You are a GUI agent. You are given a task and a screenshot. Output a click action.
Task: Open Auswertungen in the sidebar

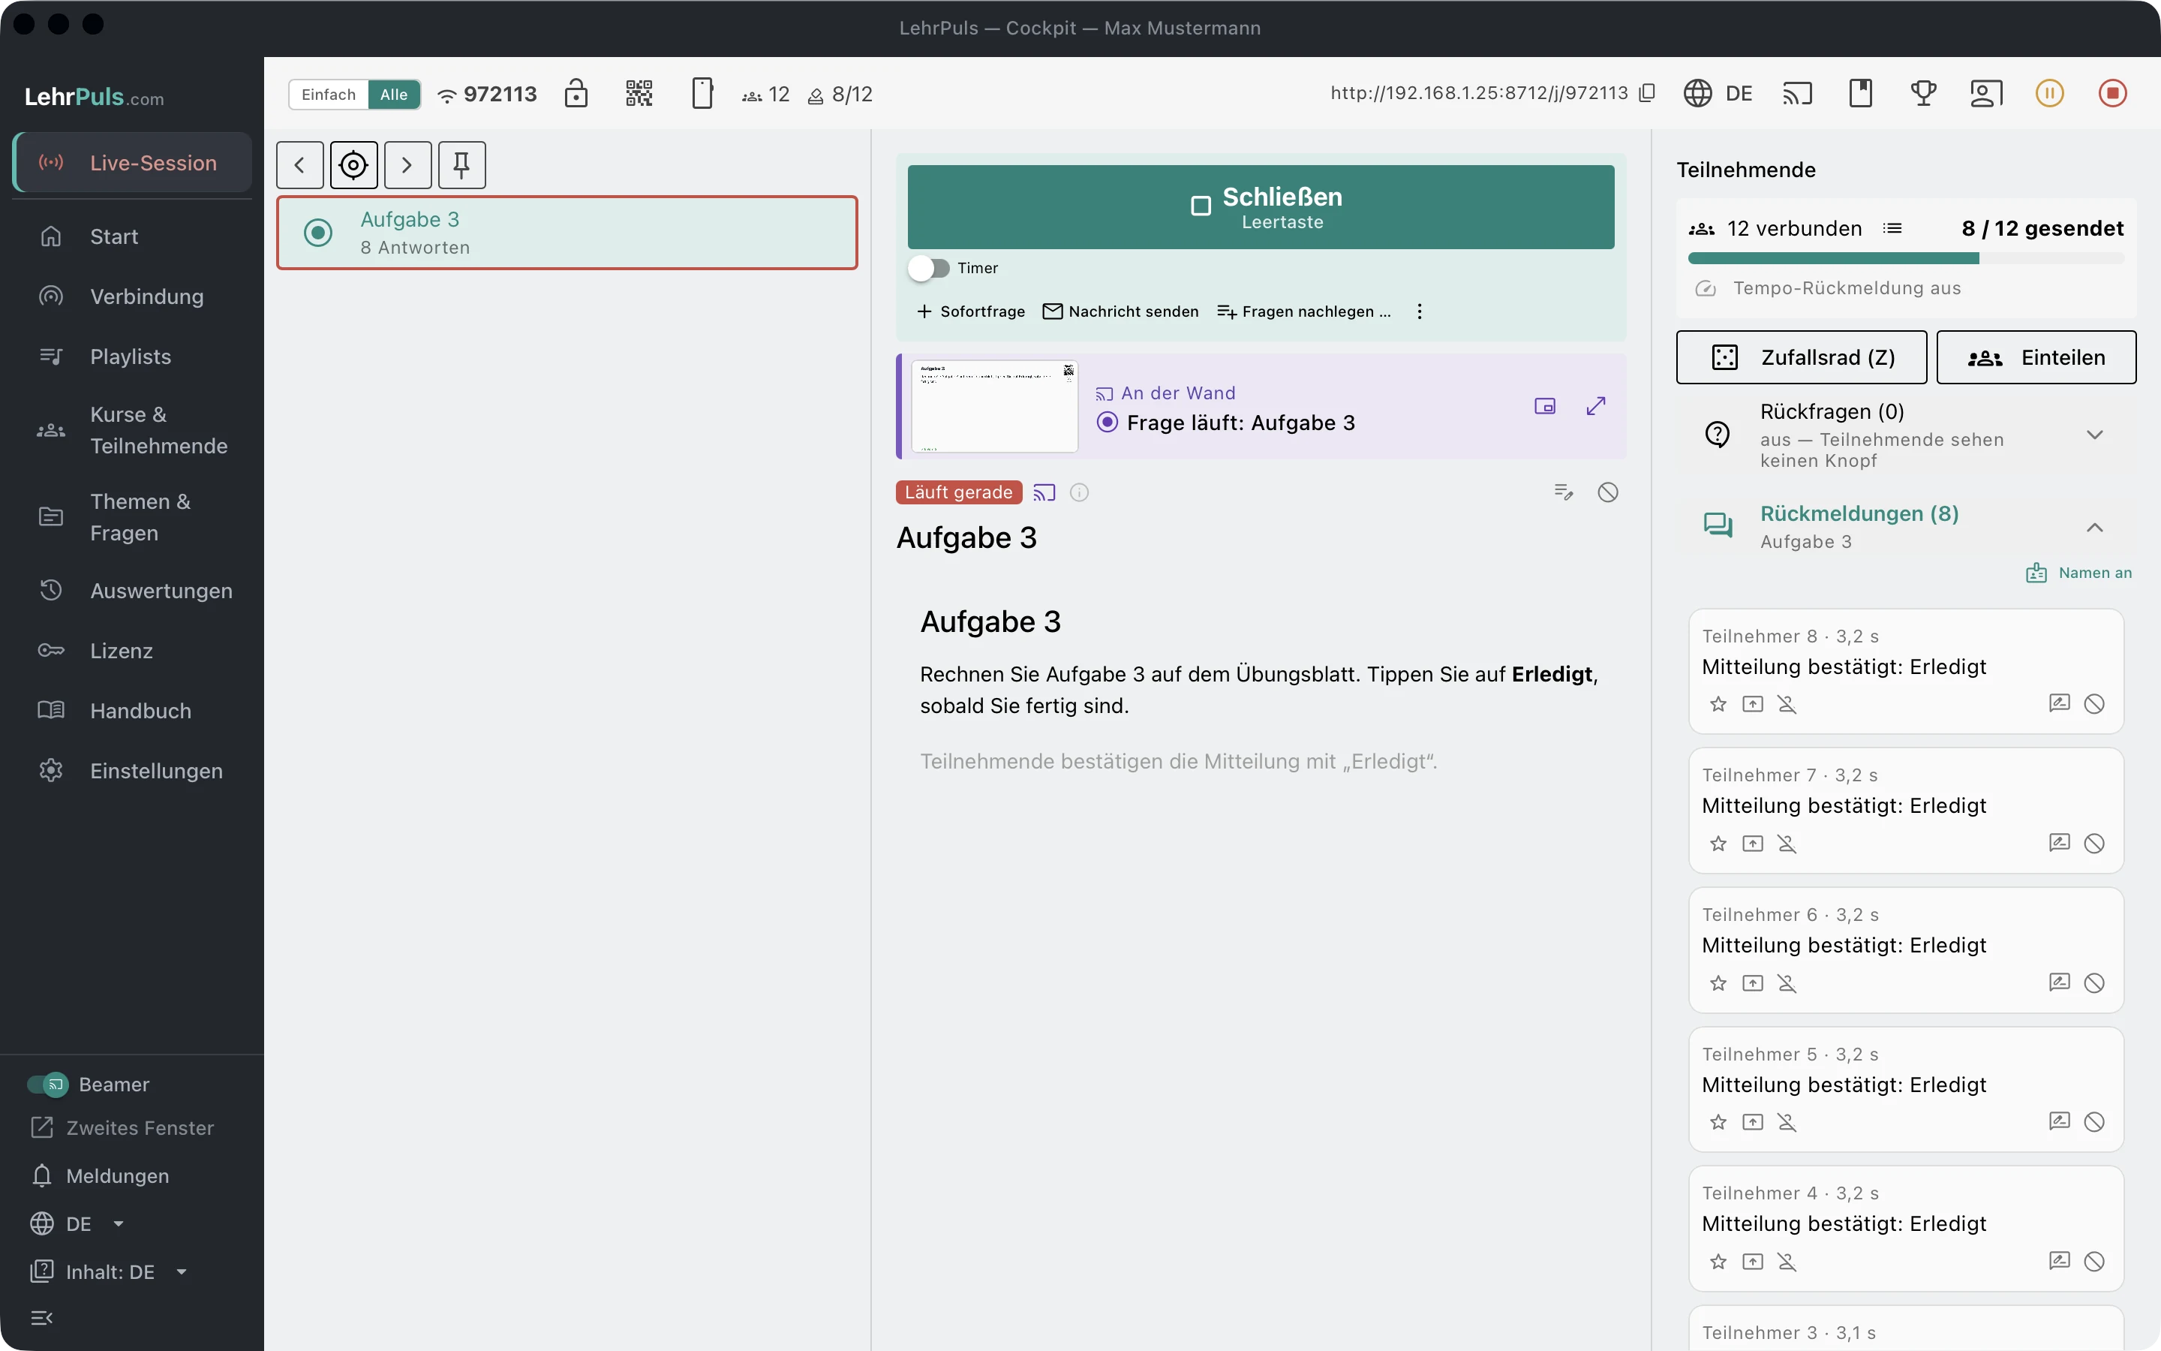pyautogui.click(x=132, y=591)
